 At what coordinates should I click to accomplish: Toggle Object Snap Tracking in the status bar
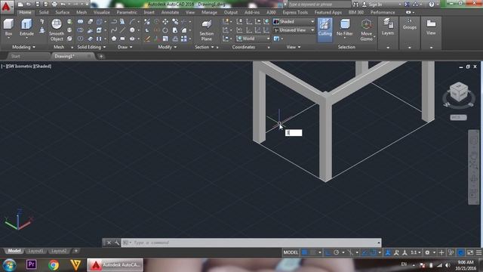[x=365, y=252]
